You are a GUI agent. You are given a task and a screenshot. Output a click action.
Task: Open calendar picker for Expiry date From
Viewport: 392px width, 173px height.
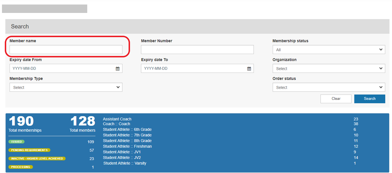(x=118, y=69)
